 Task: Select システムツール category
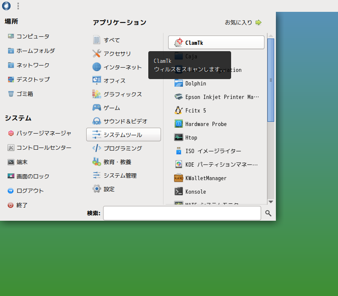coord(123,134)
